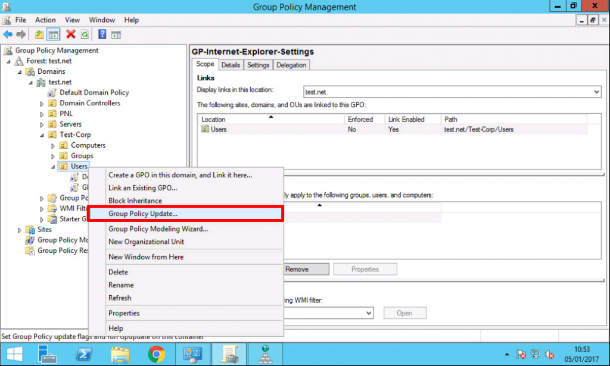Open PowerShell from the taskbar
Screen dimensions: 610x366
(84, 354)
